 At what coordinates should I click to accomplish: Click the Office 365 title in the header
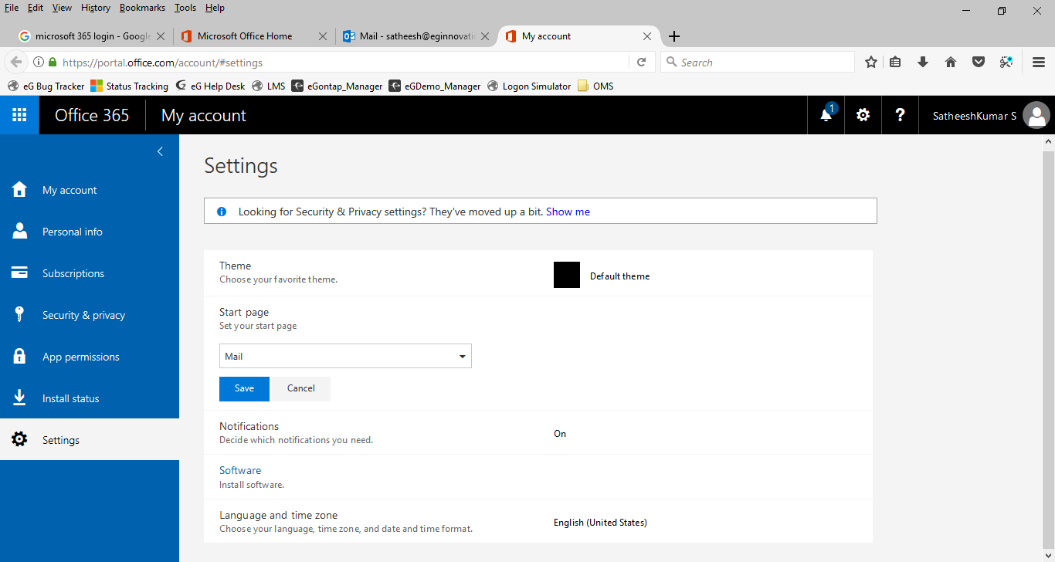pyautogui.click(x=92, y=115)
